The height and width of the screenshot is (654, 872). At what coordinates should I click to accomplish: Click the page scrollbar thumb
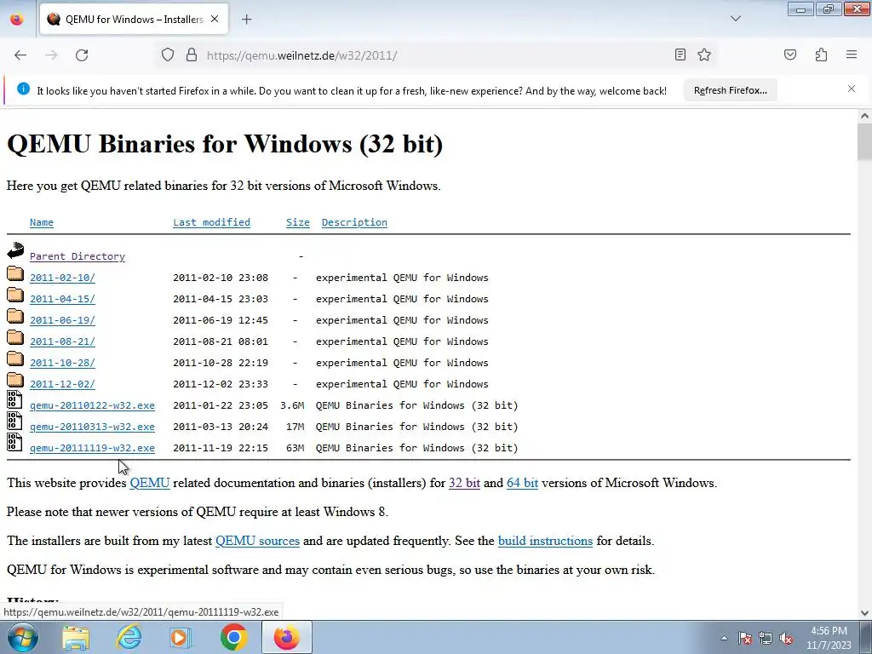864,141
